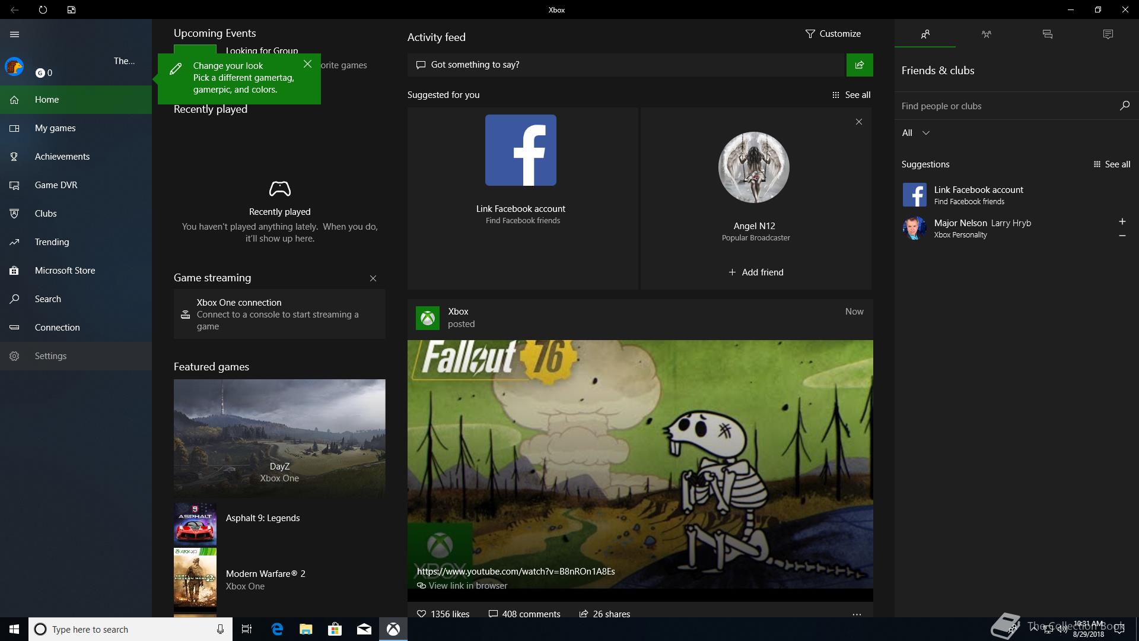Expand the All filter dropdown

[916, 133]
